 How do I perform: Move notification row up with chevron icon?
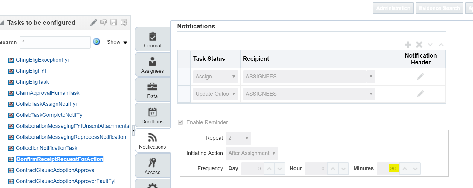tap(441, 45)
